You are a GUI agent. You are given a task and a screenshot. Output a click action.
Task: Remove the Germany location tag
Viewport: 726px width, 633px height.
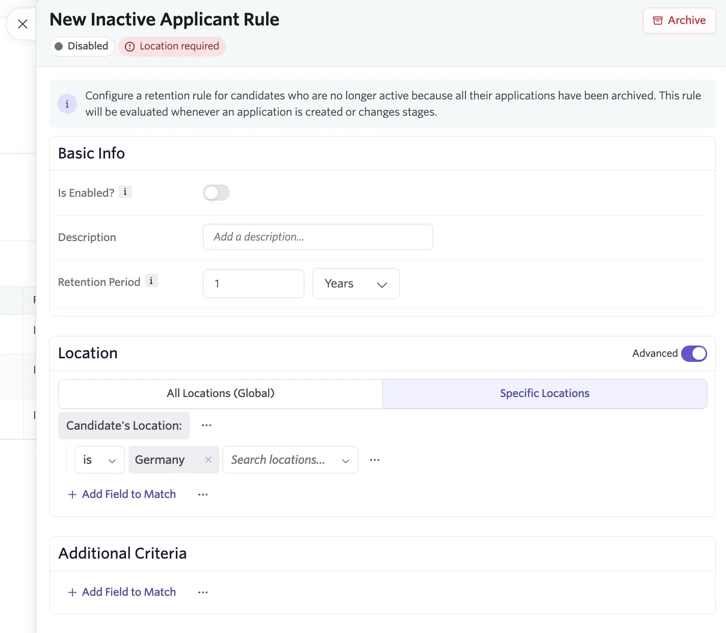(x=208, y=460)
